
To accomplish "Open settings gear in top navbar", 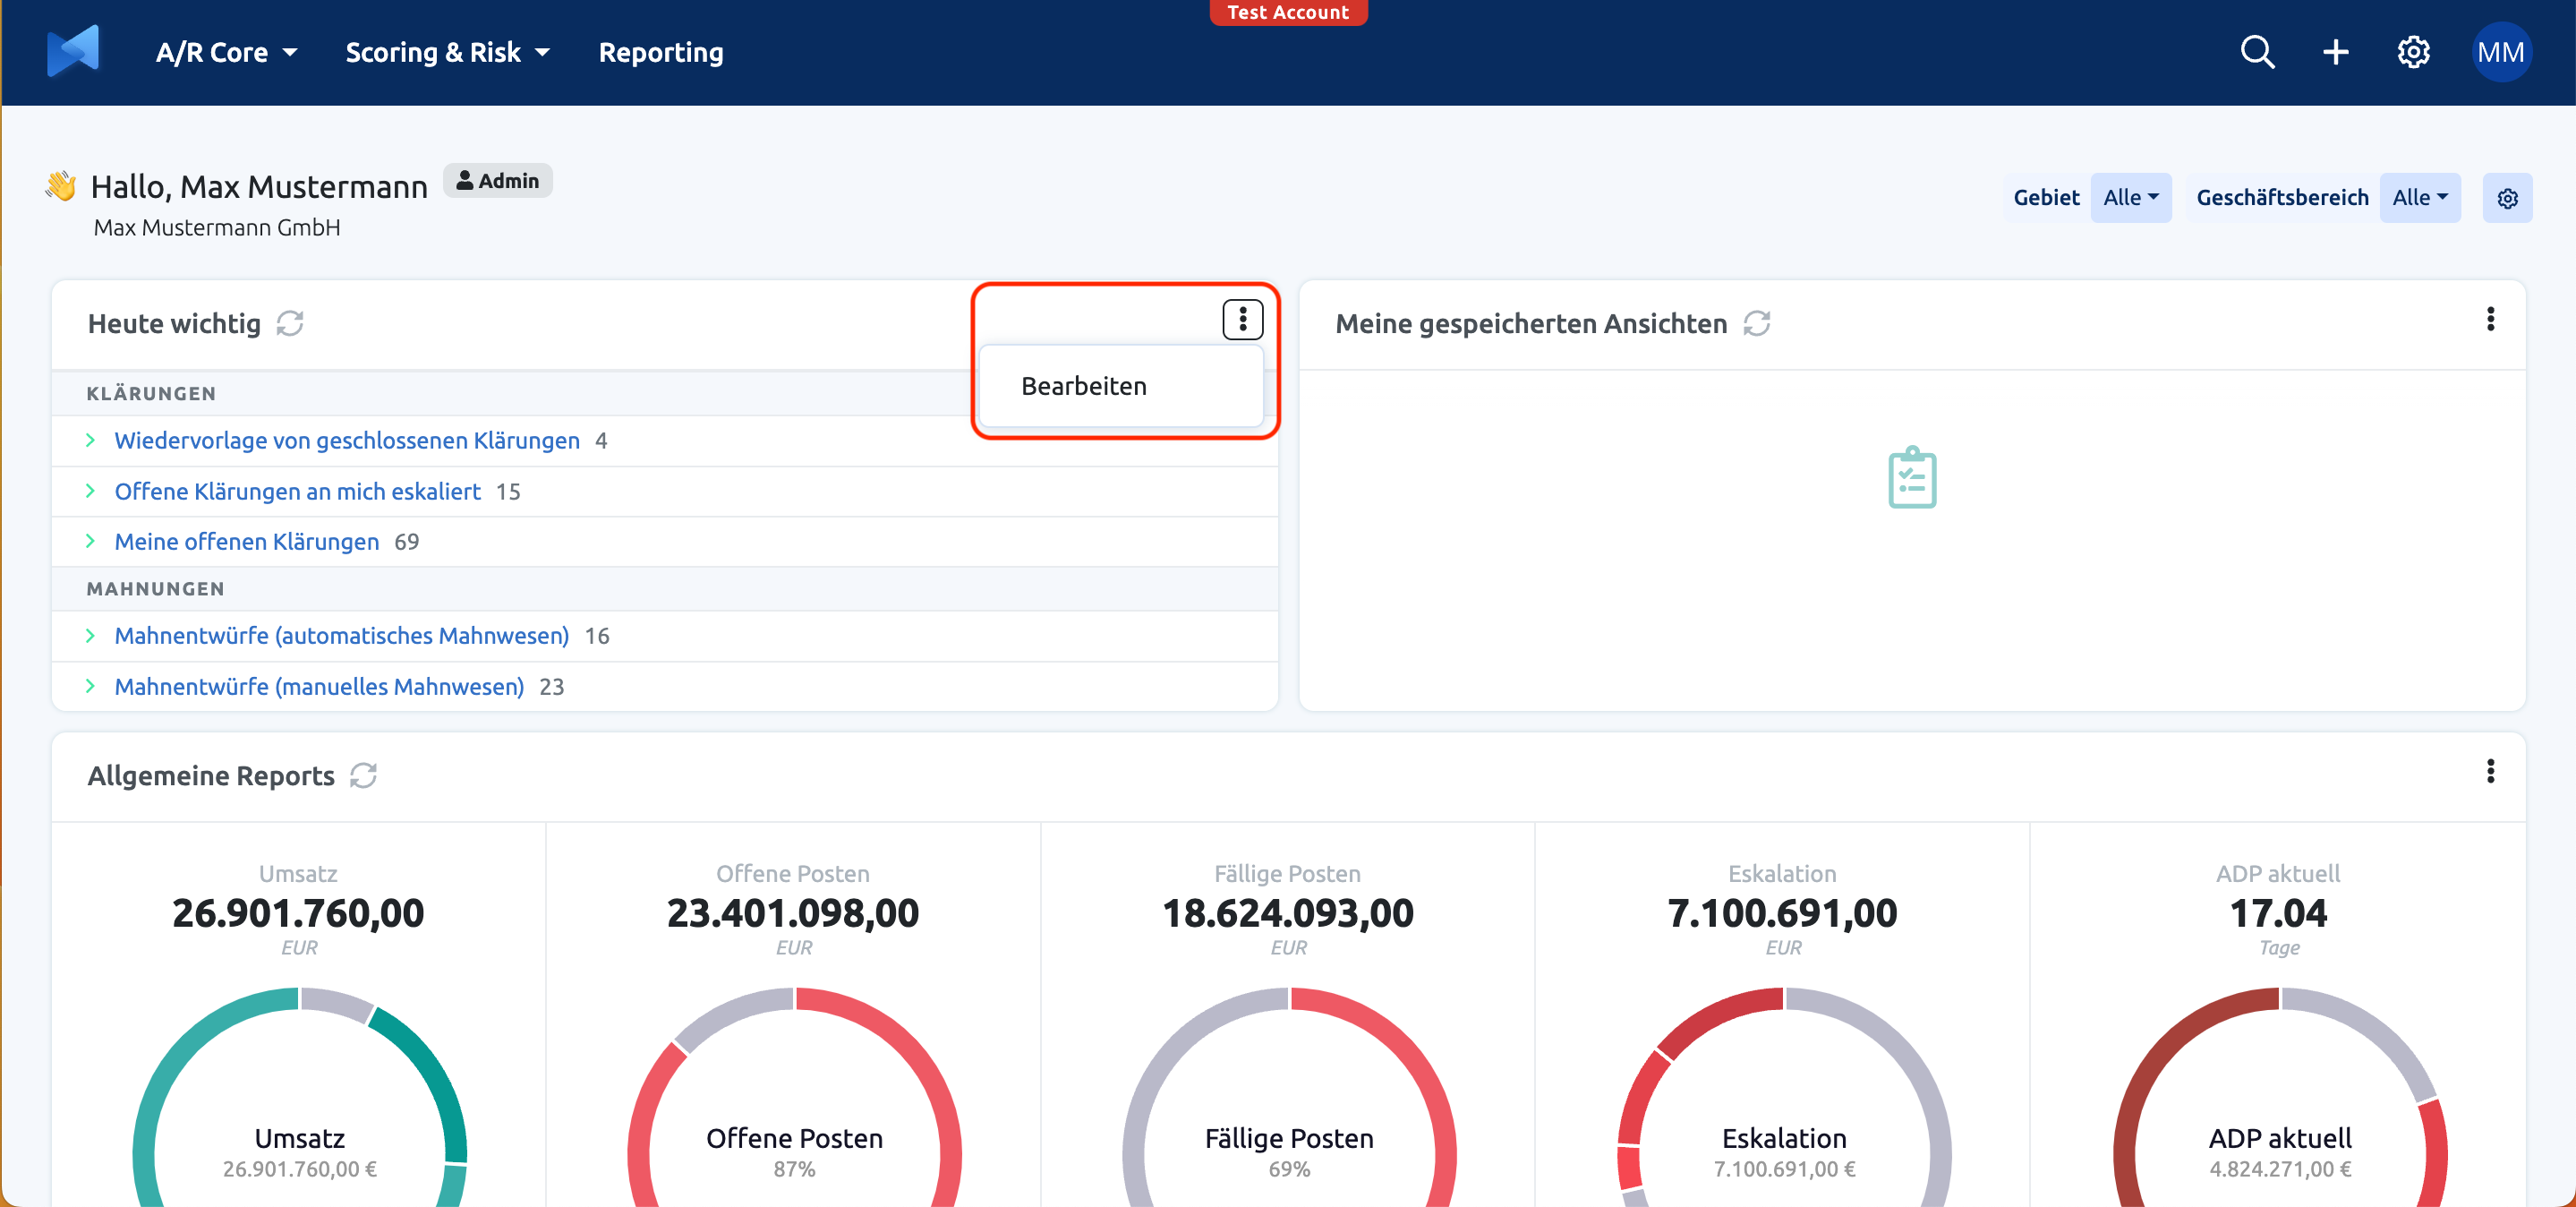I will [x=2413, y=52].
